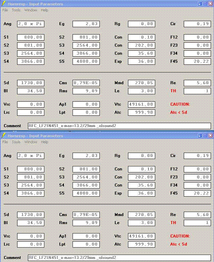This screenshot has width=214, height=262.
Task: Select Re field 5,60 in lower window
Action: coord(197,215)
